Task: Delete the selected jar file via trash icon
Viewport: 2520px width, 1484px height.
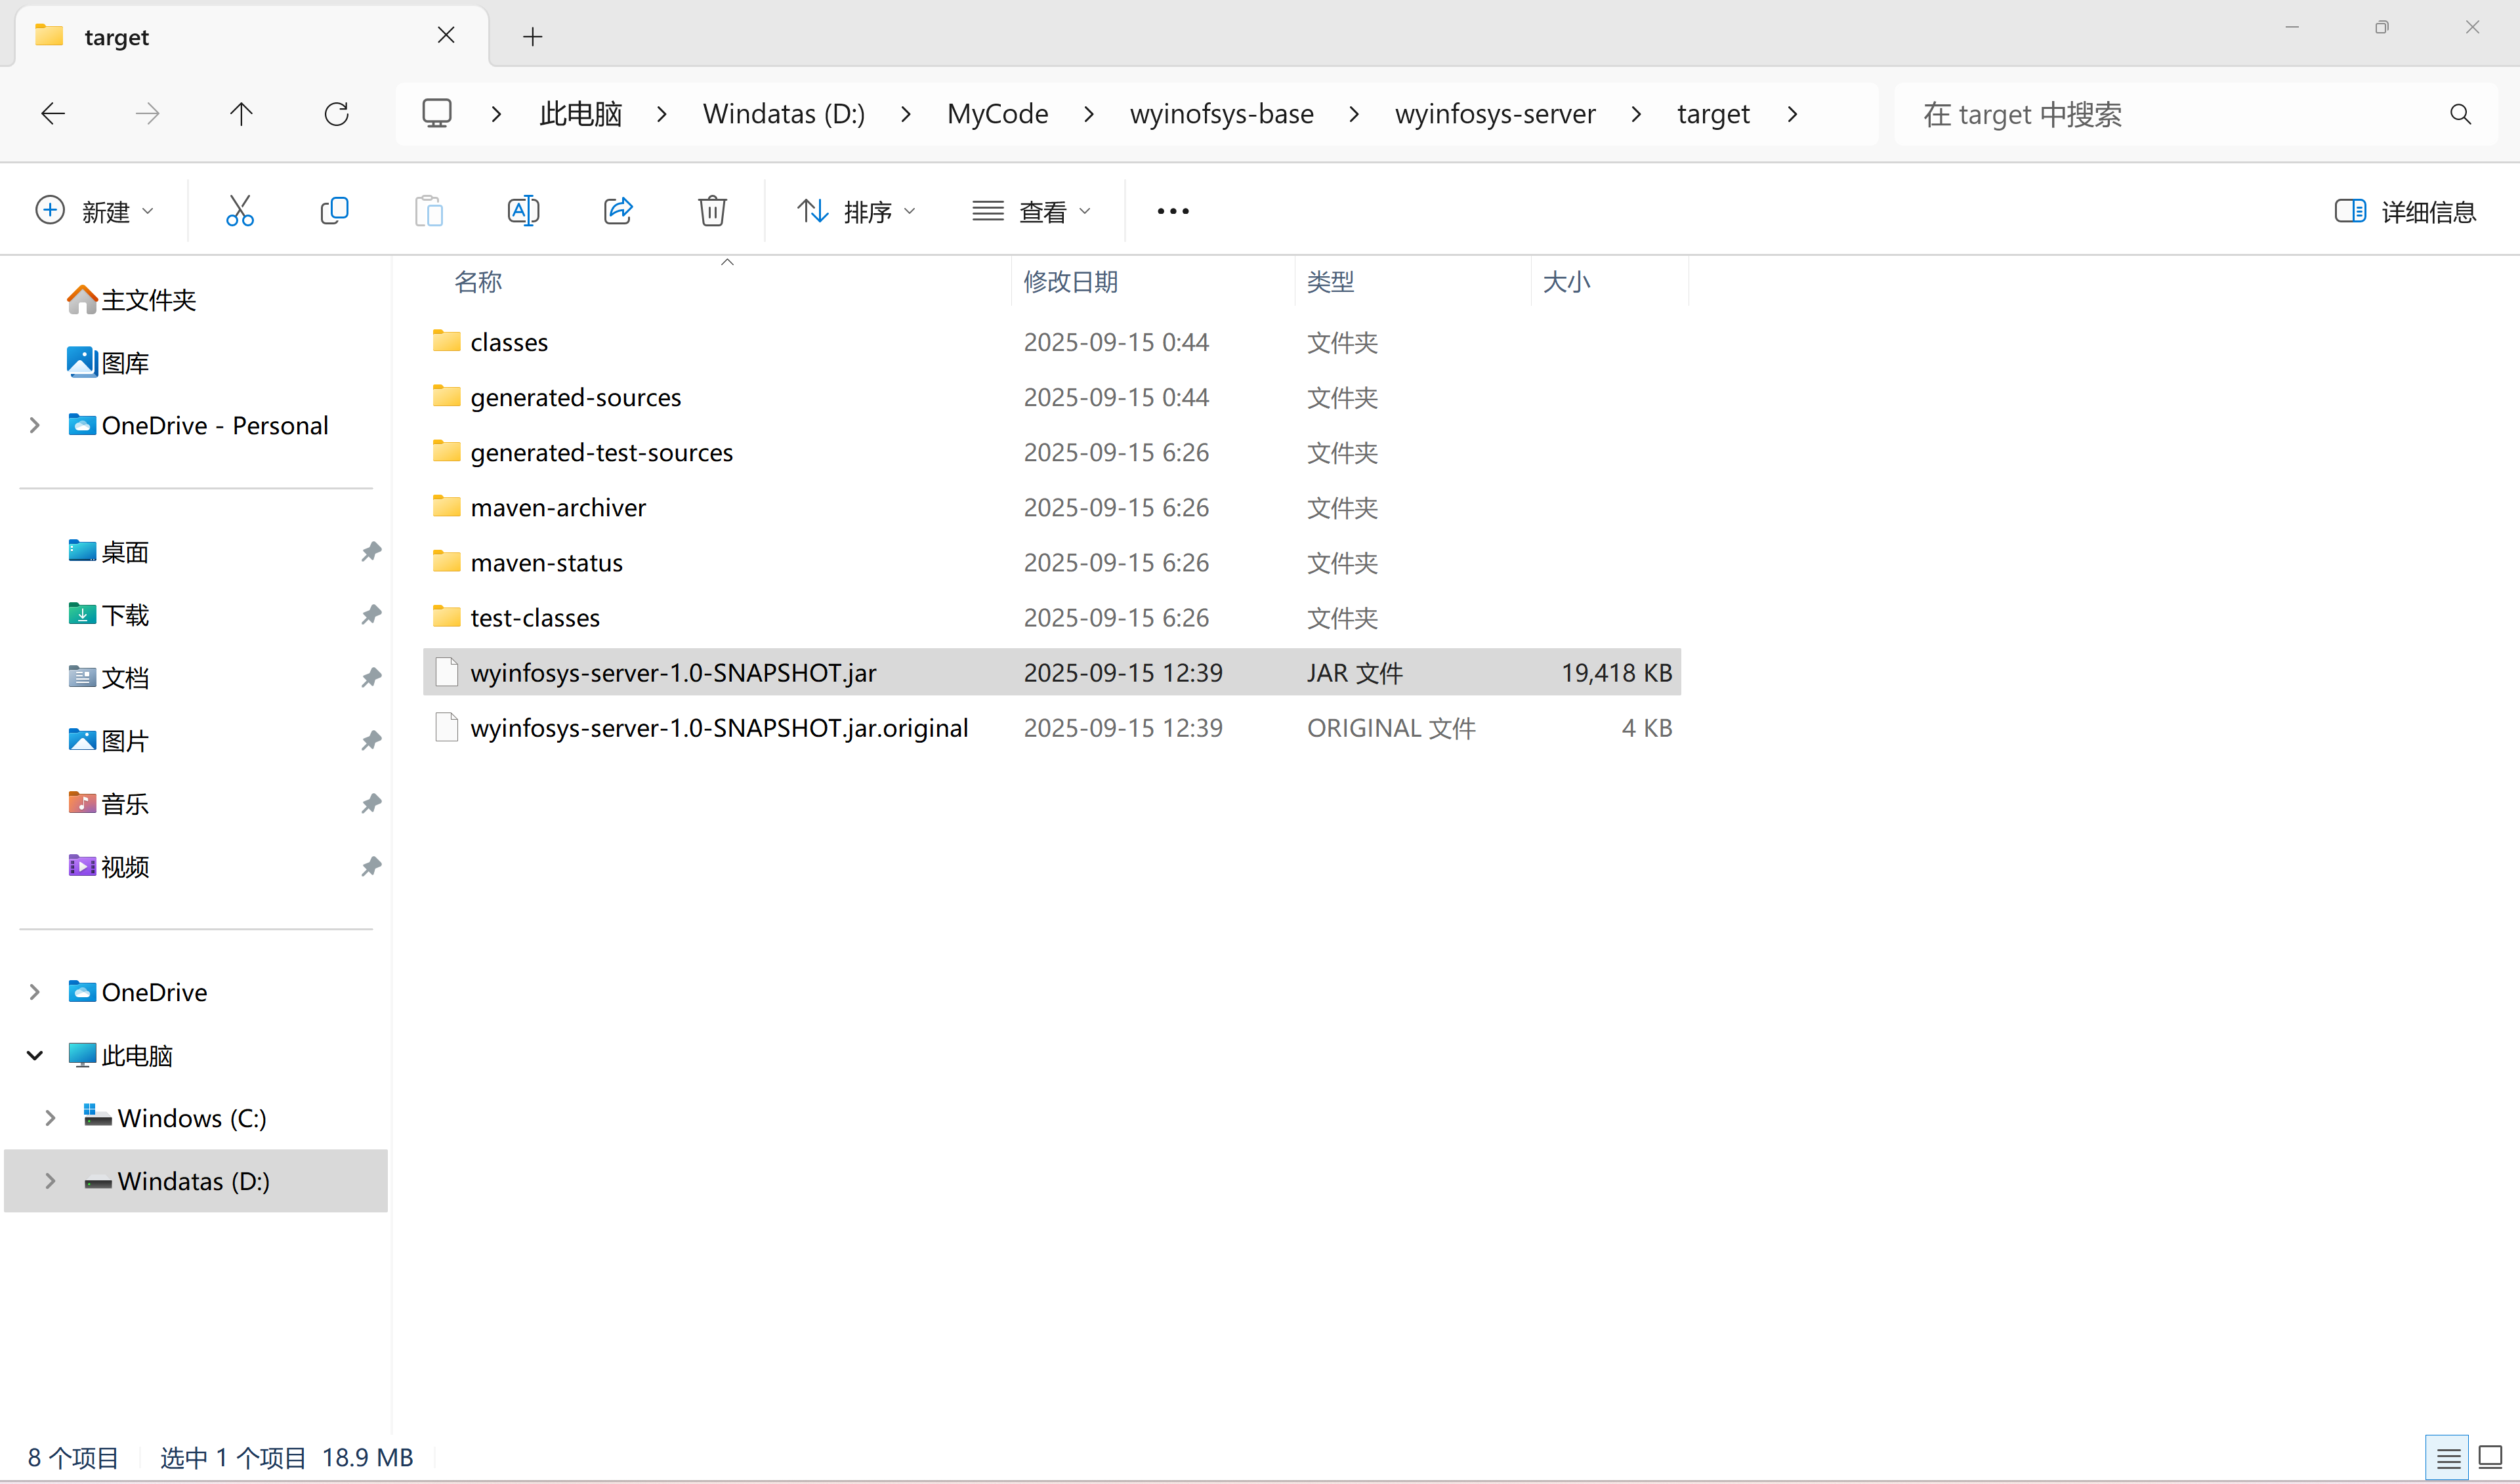Action: [712, 210]
